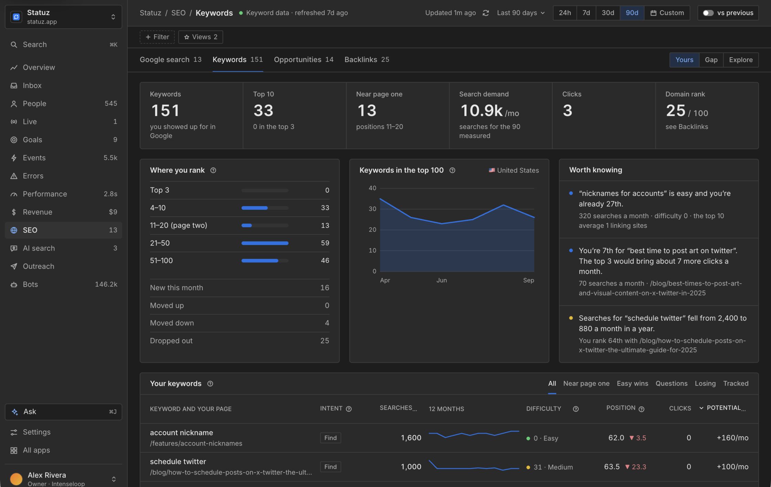The width and height of the screenshot is (771, 487).
Task: Click the Intent column help icon
Action: point(349,409)
